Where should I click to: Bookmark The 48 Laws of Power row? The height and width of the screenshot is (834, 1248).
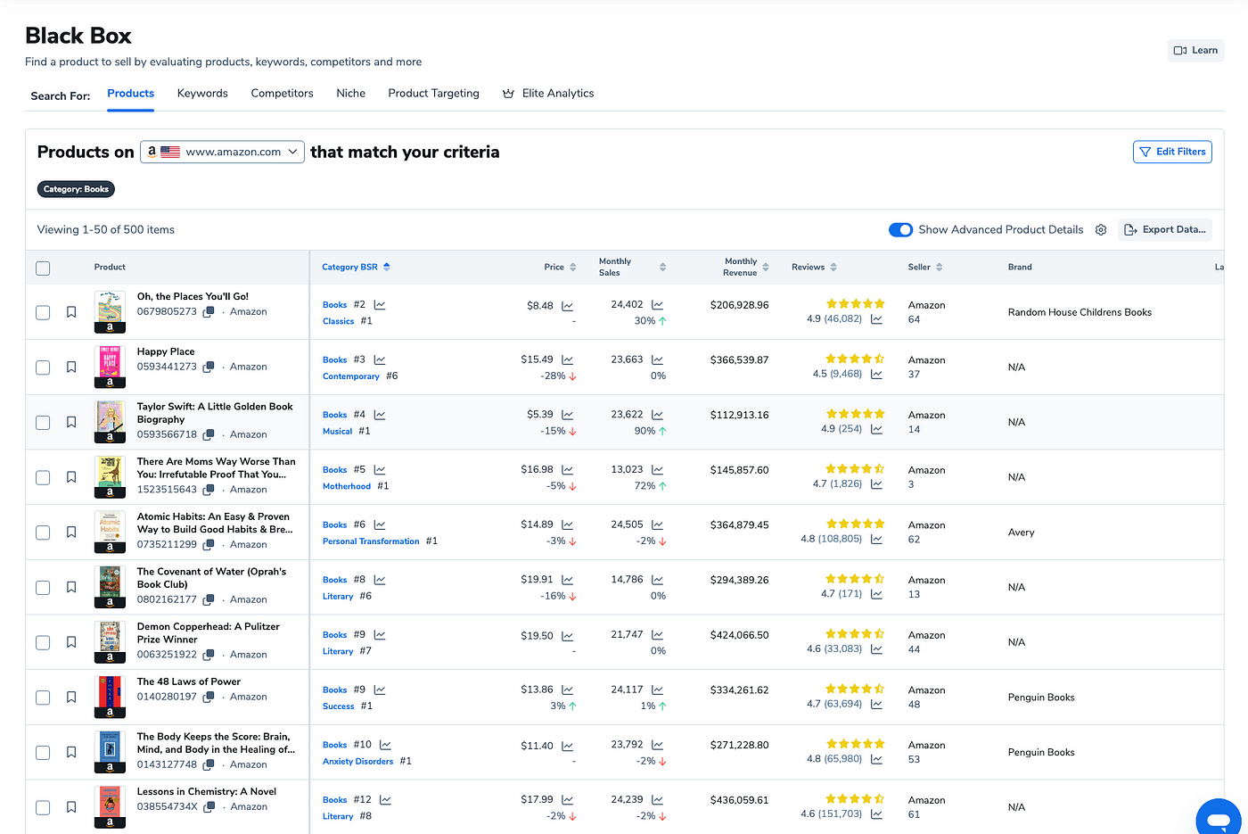point(71,698)
